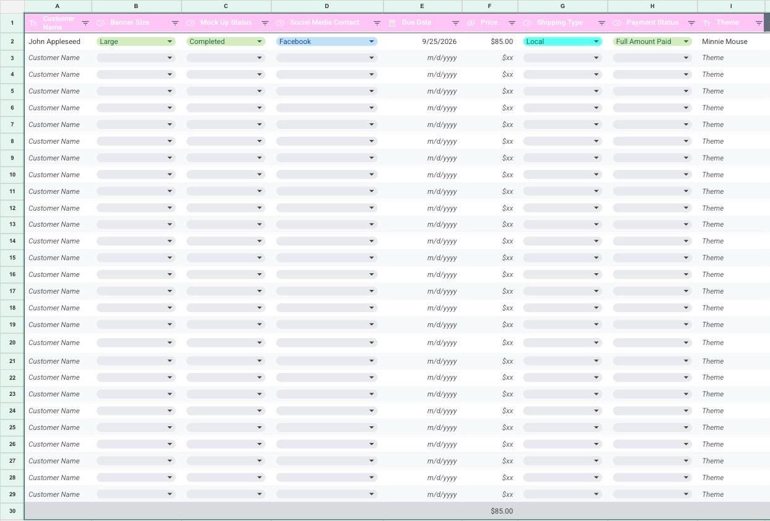Open the Customer Name column filter icon
This screenshot has height=521, width=770.
pos(85,23)
